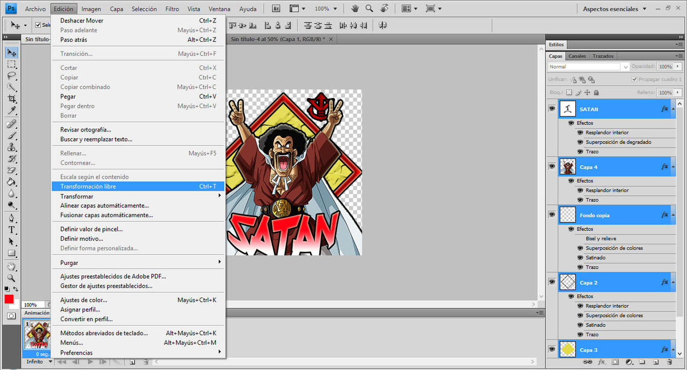Toggle the Propagar cuadro 1 checkbox
The image size is (687, 370).
pos(634,79)
